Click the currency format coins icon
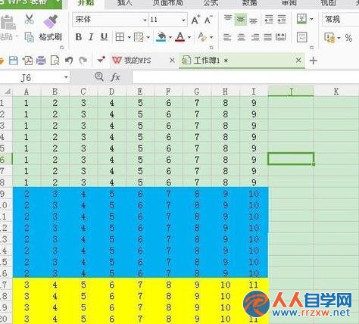Viewport: 359px width, 324px height. tap(330, 38)
